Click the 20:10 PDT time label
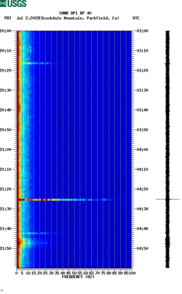Screen dimensions: 182x294 pos(6,51)
